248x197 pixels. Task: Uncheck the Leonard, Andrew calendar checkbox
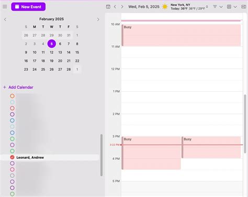coord(12,157)
